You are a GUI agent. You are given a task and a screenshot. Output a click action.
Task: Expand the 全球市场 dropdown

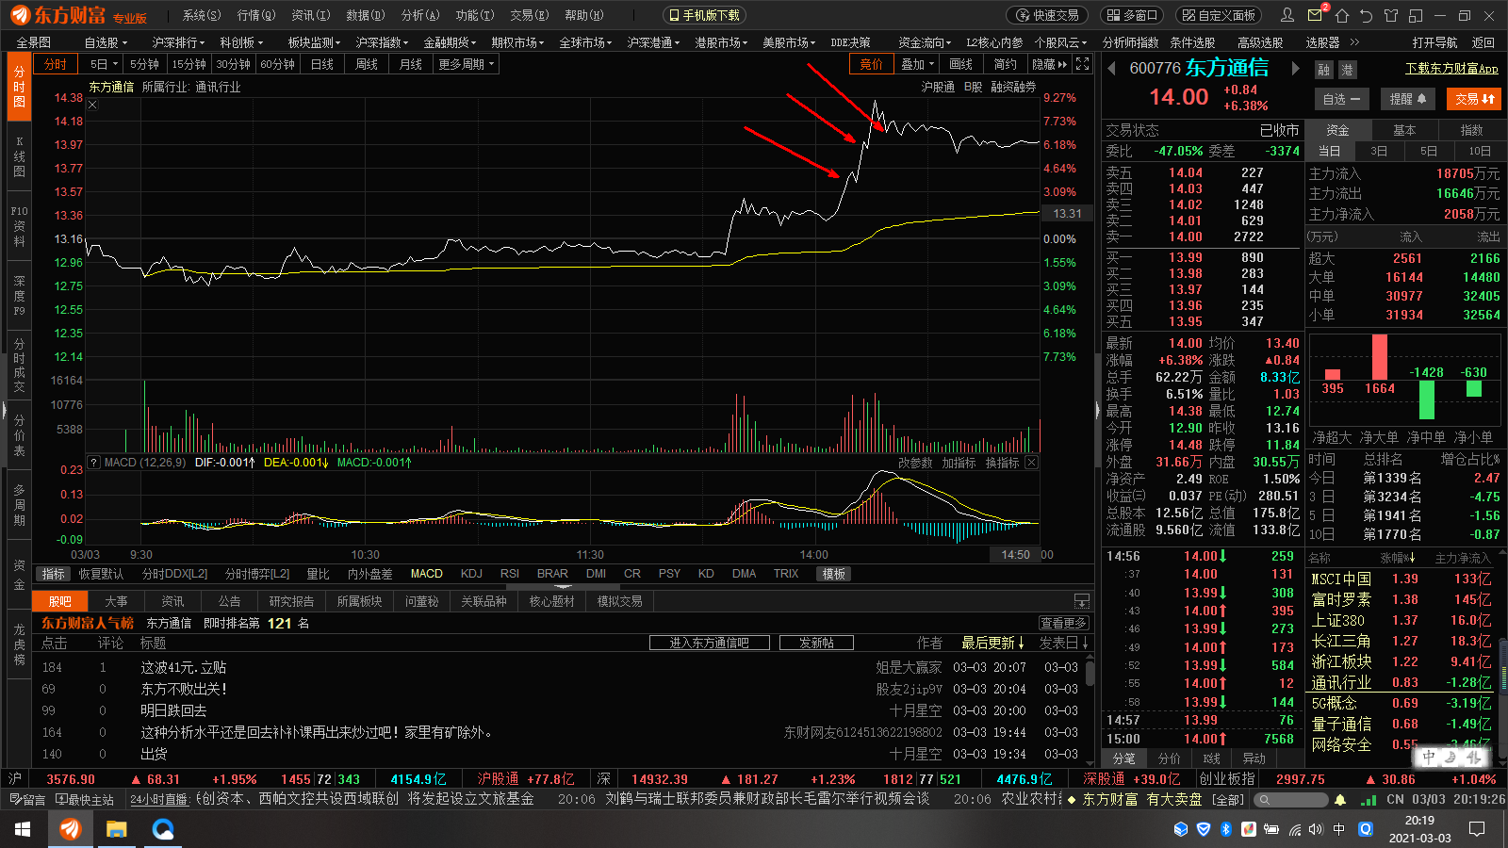[x=585, y=42]
